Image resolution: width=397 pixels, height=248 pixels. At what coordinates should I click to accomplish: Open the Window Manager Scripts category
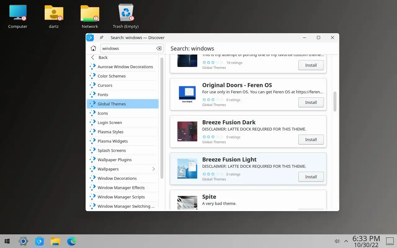(x=123, y=197)
